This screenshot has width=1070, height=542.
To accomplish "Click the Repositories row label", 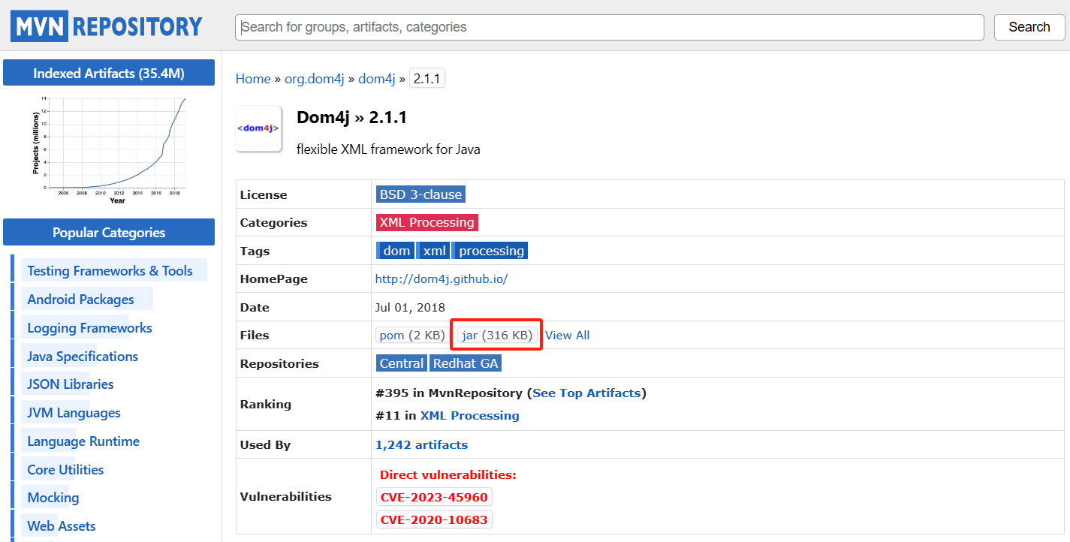I will pyautogui.click(x=279, y=363).
